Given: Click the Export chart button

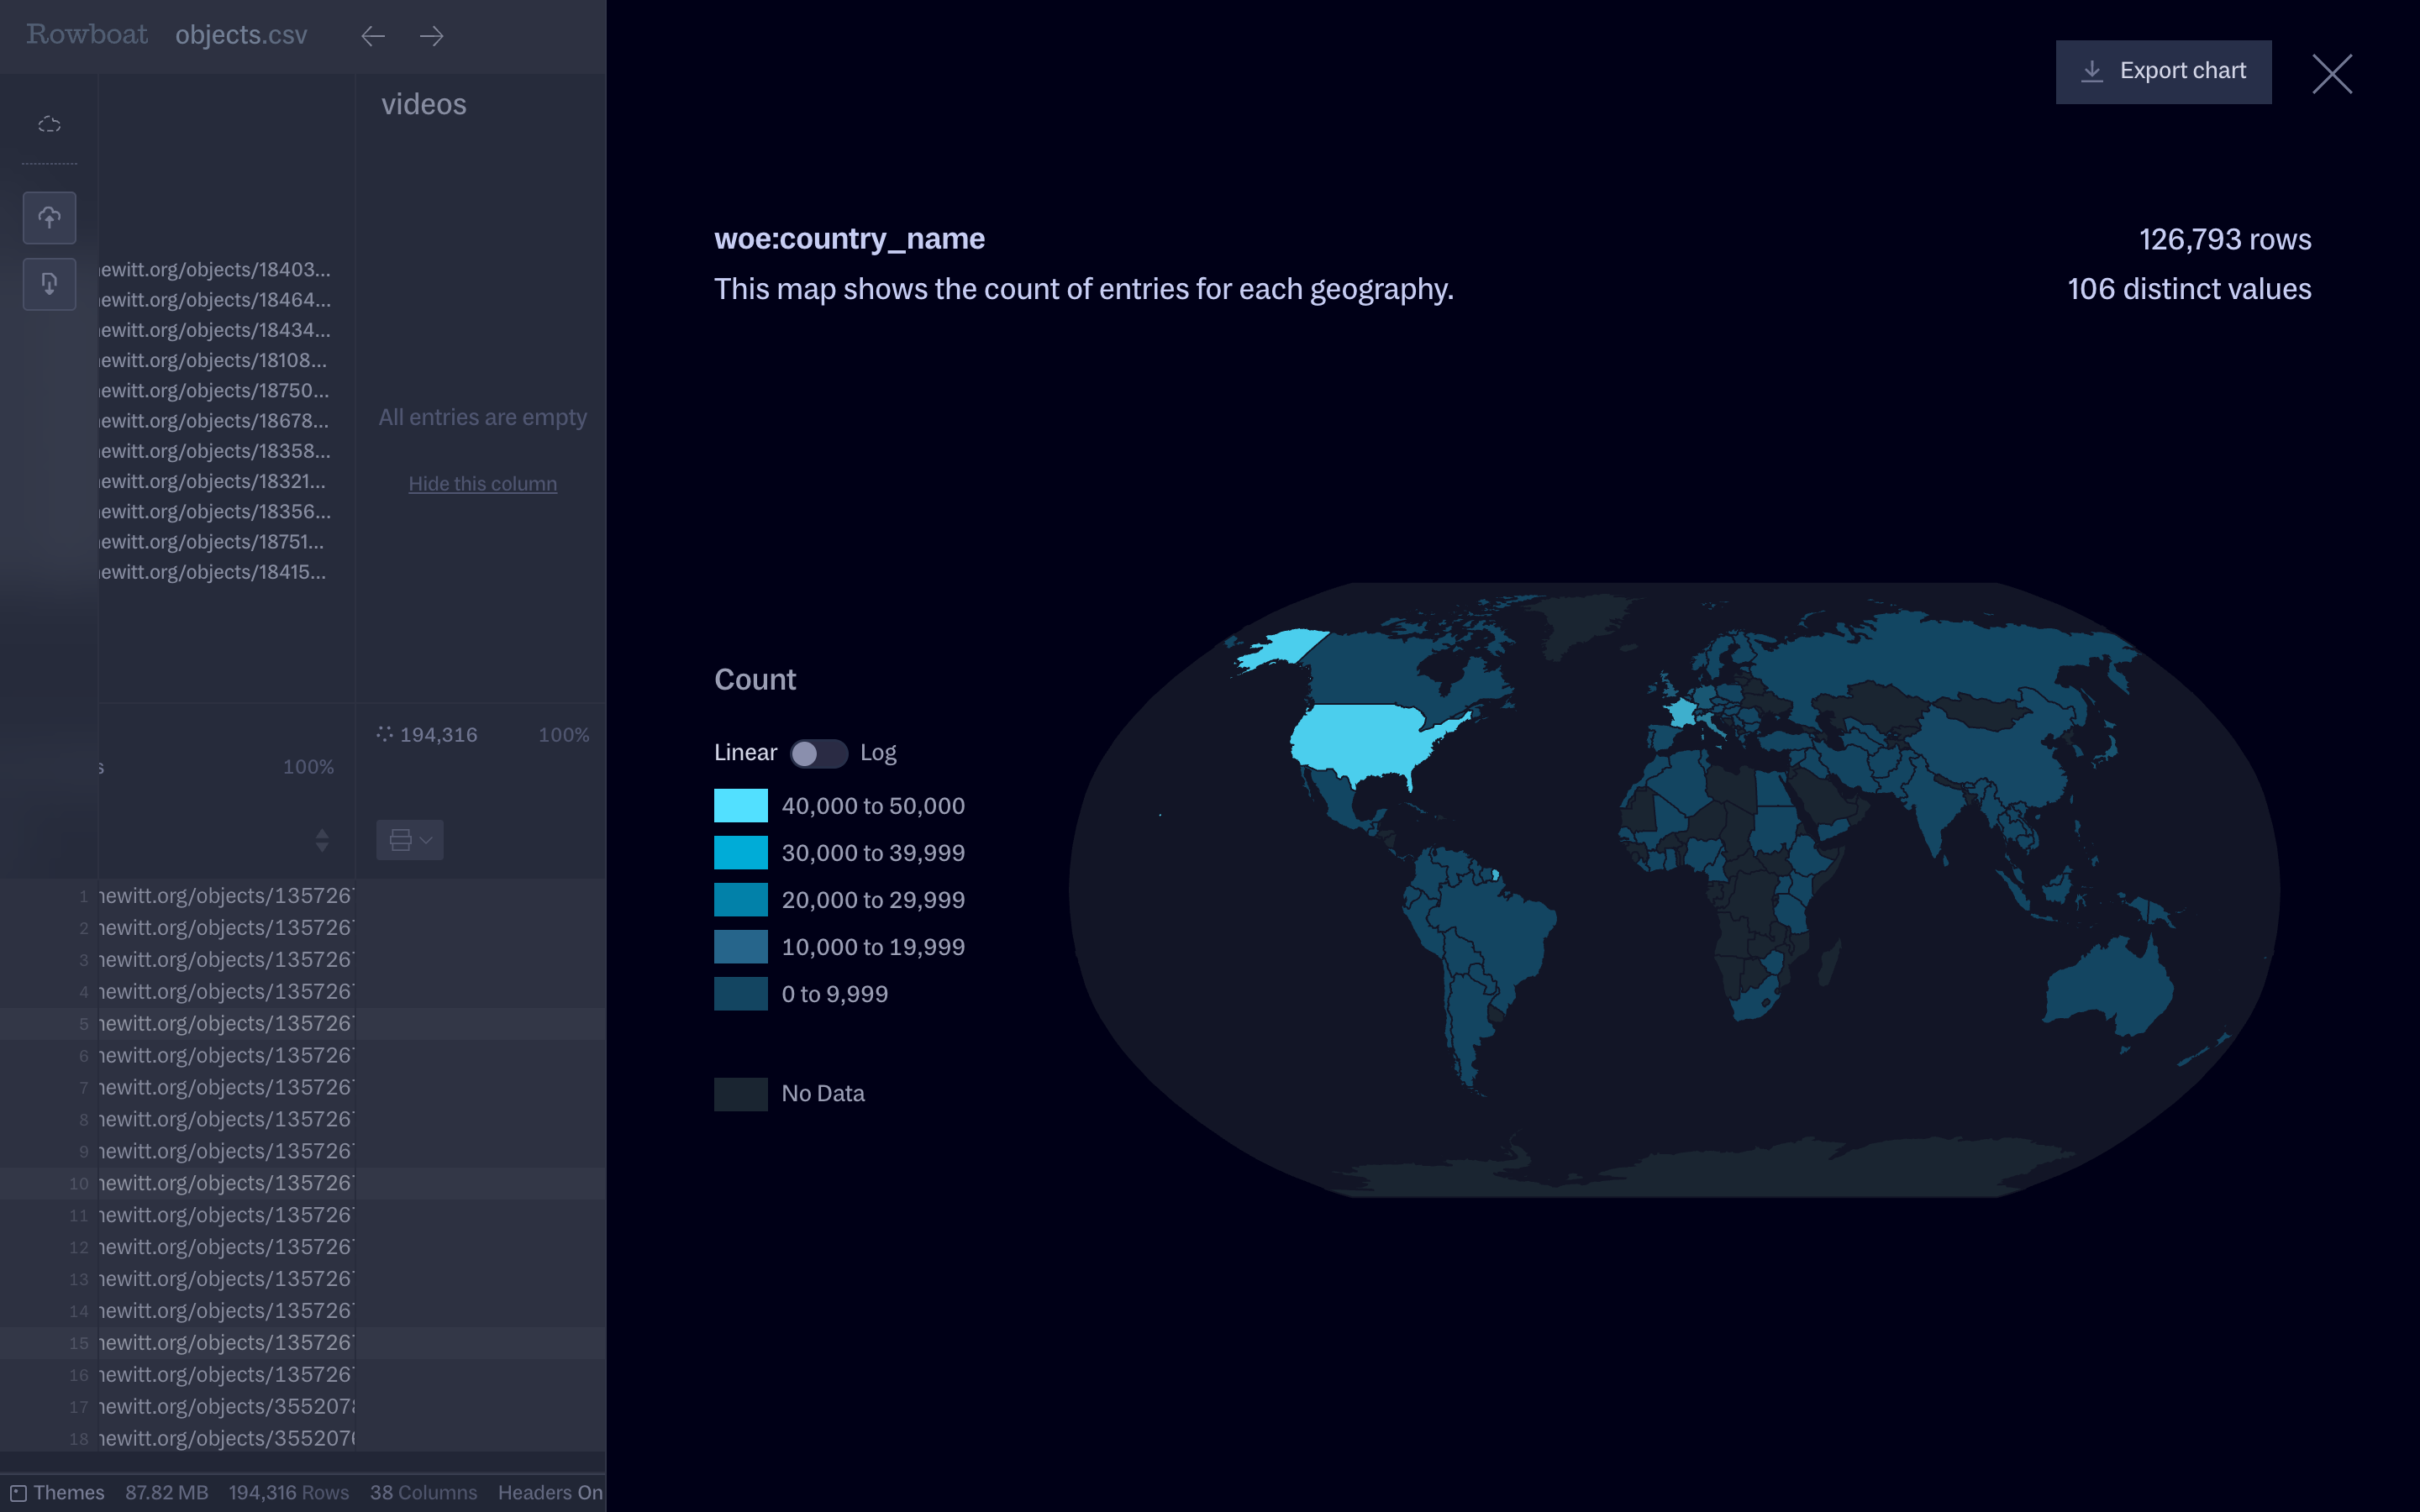Looking at the screenshot, I should point(2162,71).
